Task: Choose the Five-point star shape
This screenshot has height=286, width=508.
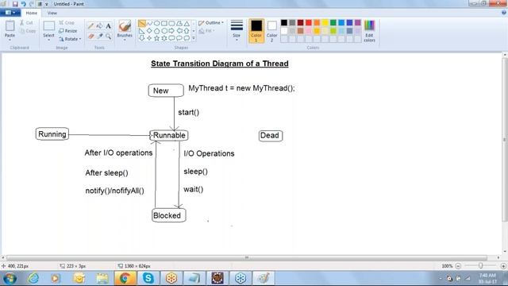Action: click(x=157, y=38)
